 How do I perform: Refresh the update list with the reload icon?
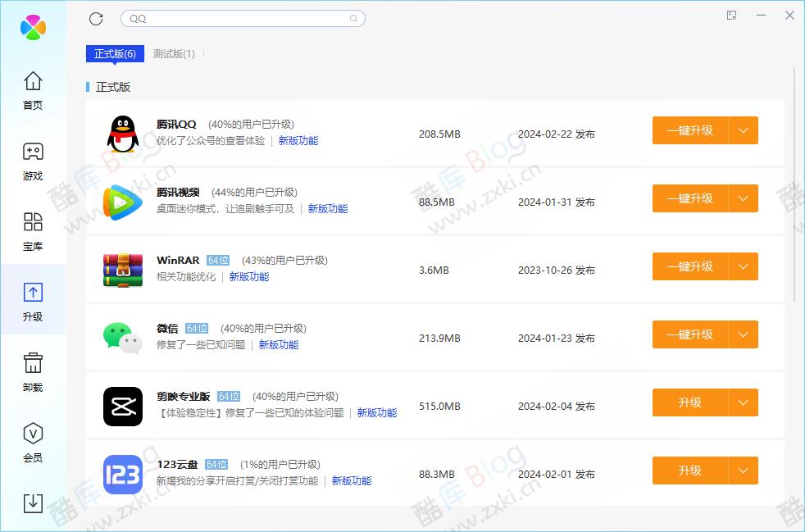click(x=95, y=18)
